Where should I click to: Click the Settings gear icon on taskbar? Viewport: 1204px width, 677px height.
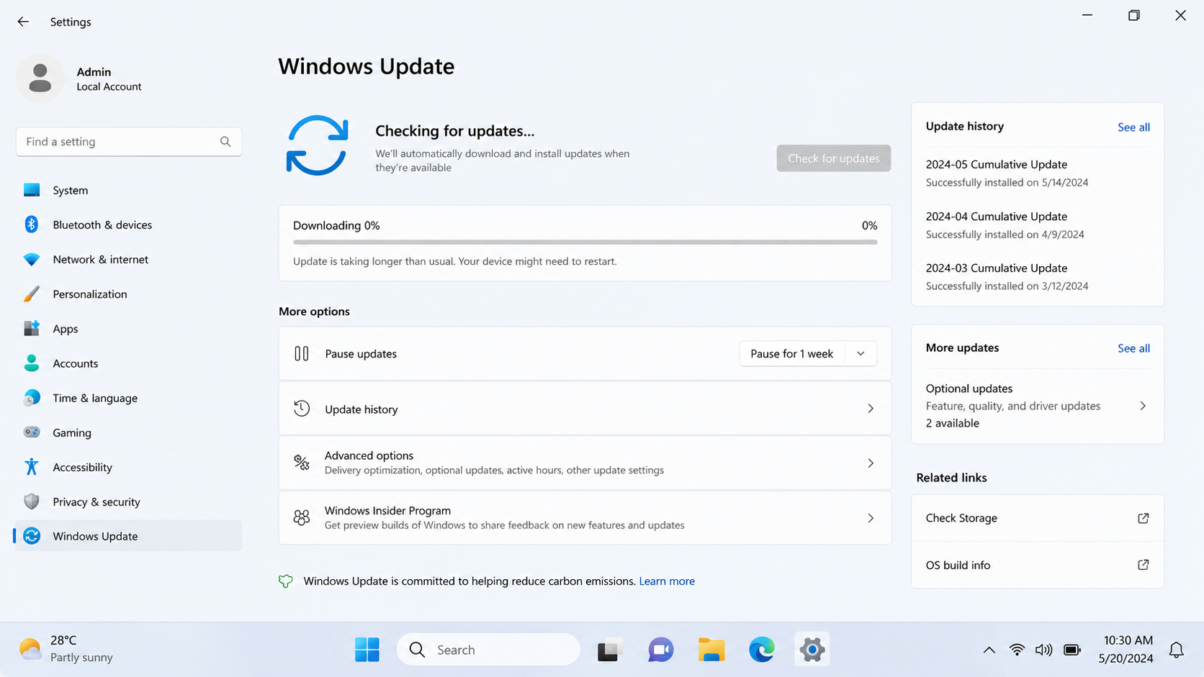coord(812,650)
